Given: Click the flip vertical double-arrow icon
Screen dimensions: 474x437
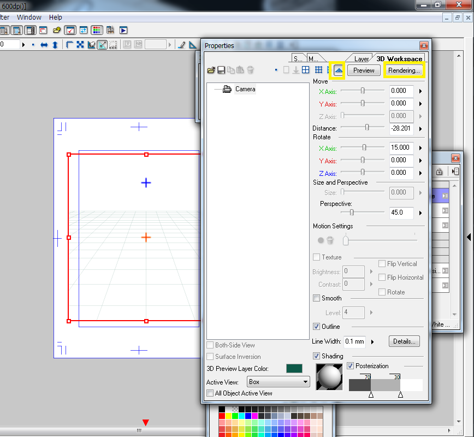Looking at the screenshot, I should pos(55,45).
